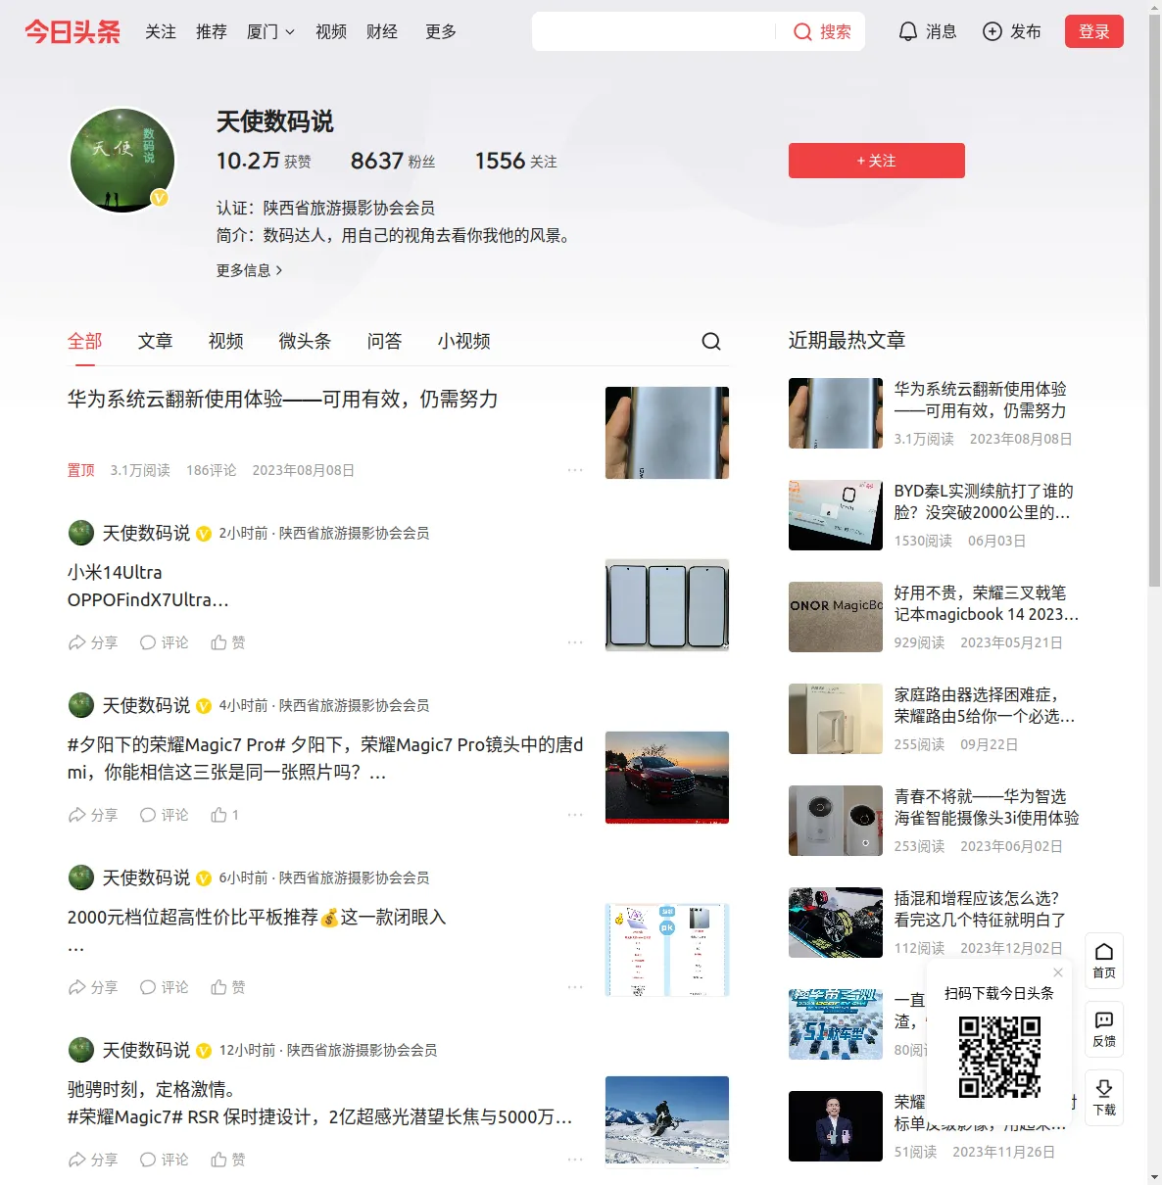Click 186评论 on pinned article
Screen dimensions: 1162x1185
pyautogui.click(x=211, y=470)
